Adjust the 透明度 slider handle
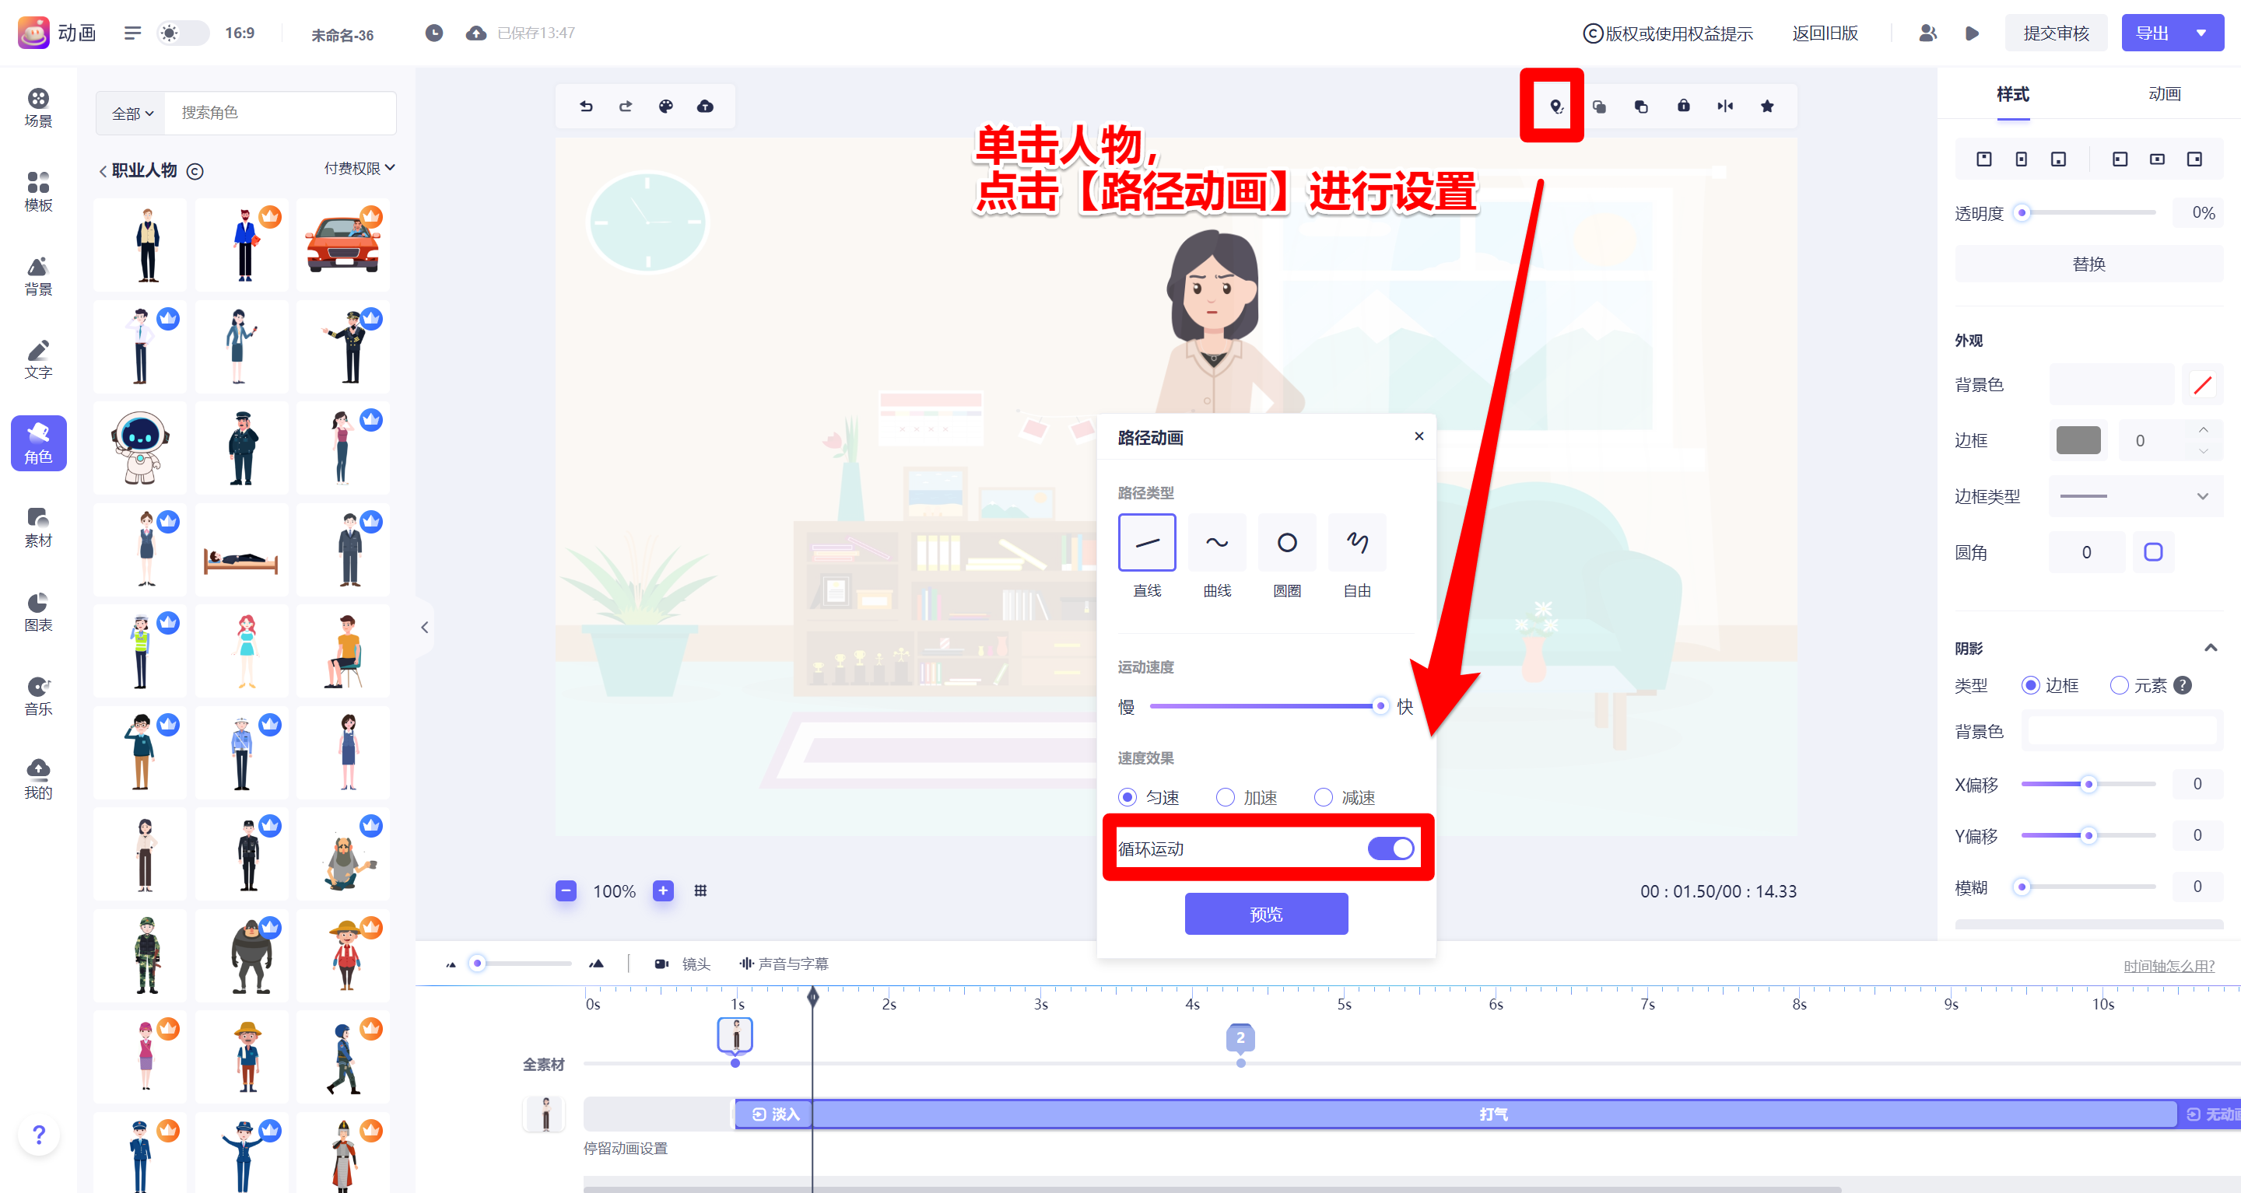The width and height of the screenshot is (2241, 1193). (2022, 213)
